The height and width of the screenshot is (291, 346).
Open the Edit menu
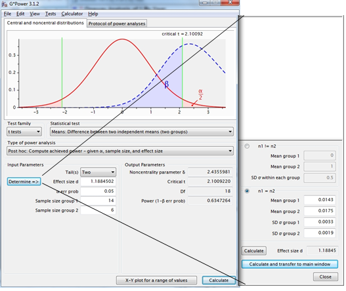click(x=20, y=14)
